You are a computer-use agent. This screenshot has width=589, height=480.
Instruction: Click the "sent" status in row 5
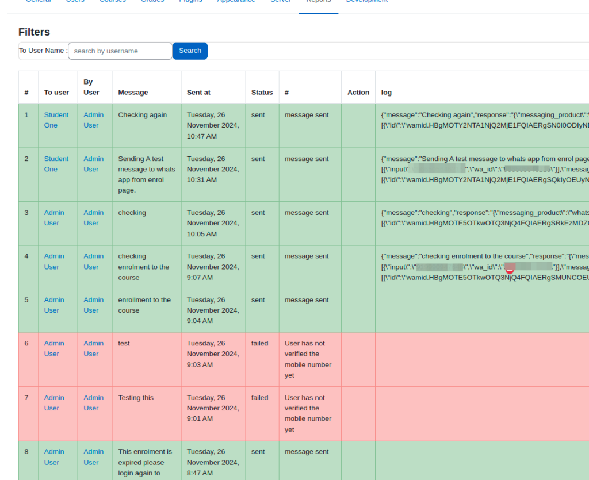tap(258, 300)
